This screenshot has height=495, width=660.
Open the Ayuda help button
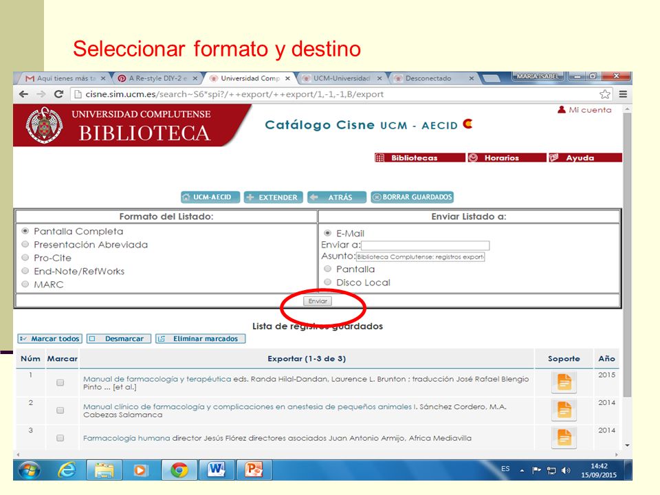point(585,158)
